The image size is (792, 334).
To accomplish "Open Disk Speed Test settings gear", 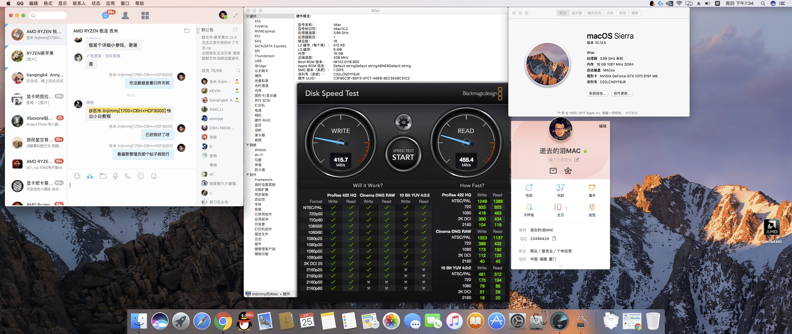I will coord(403,122).
